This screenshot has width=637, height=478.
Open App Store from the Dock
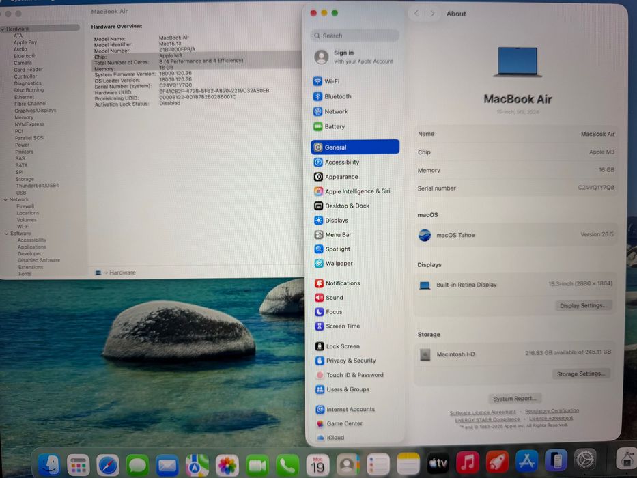point(527,462)
